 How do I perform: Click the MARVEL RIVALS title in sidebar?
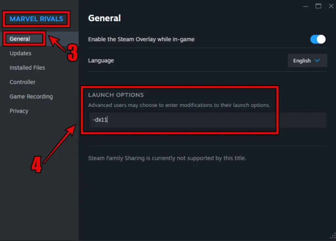click(x=36, y=19)
